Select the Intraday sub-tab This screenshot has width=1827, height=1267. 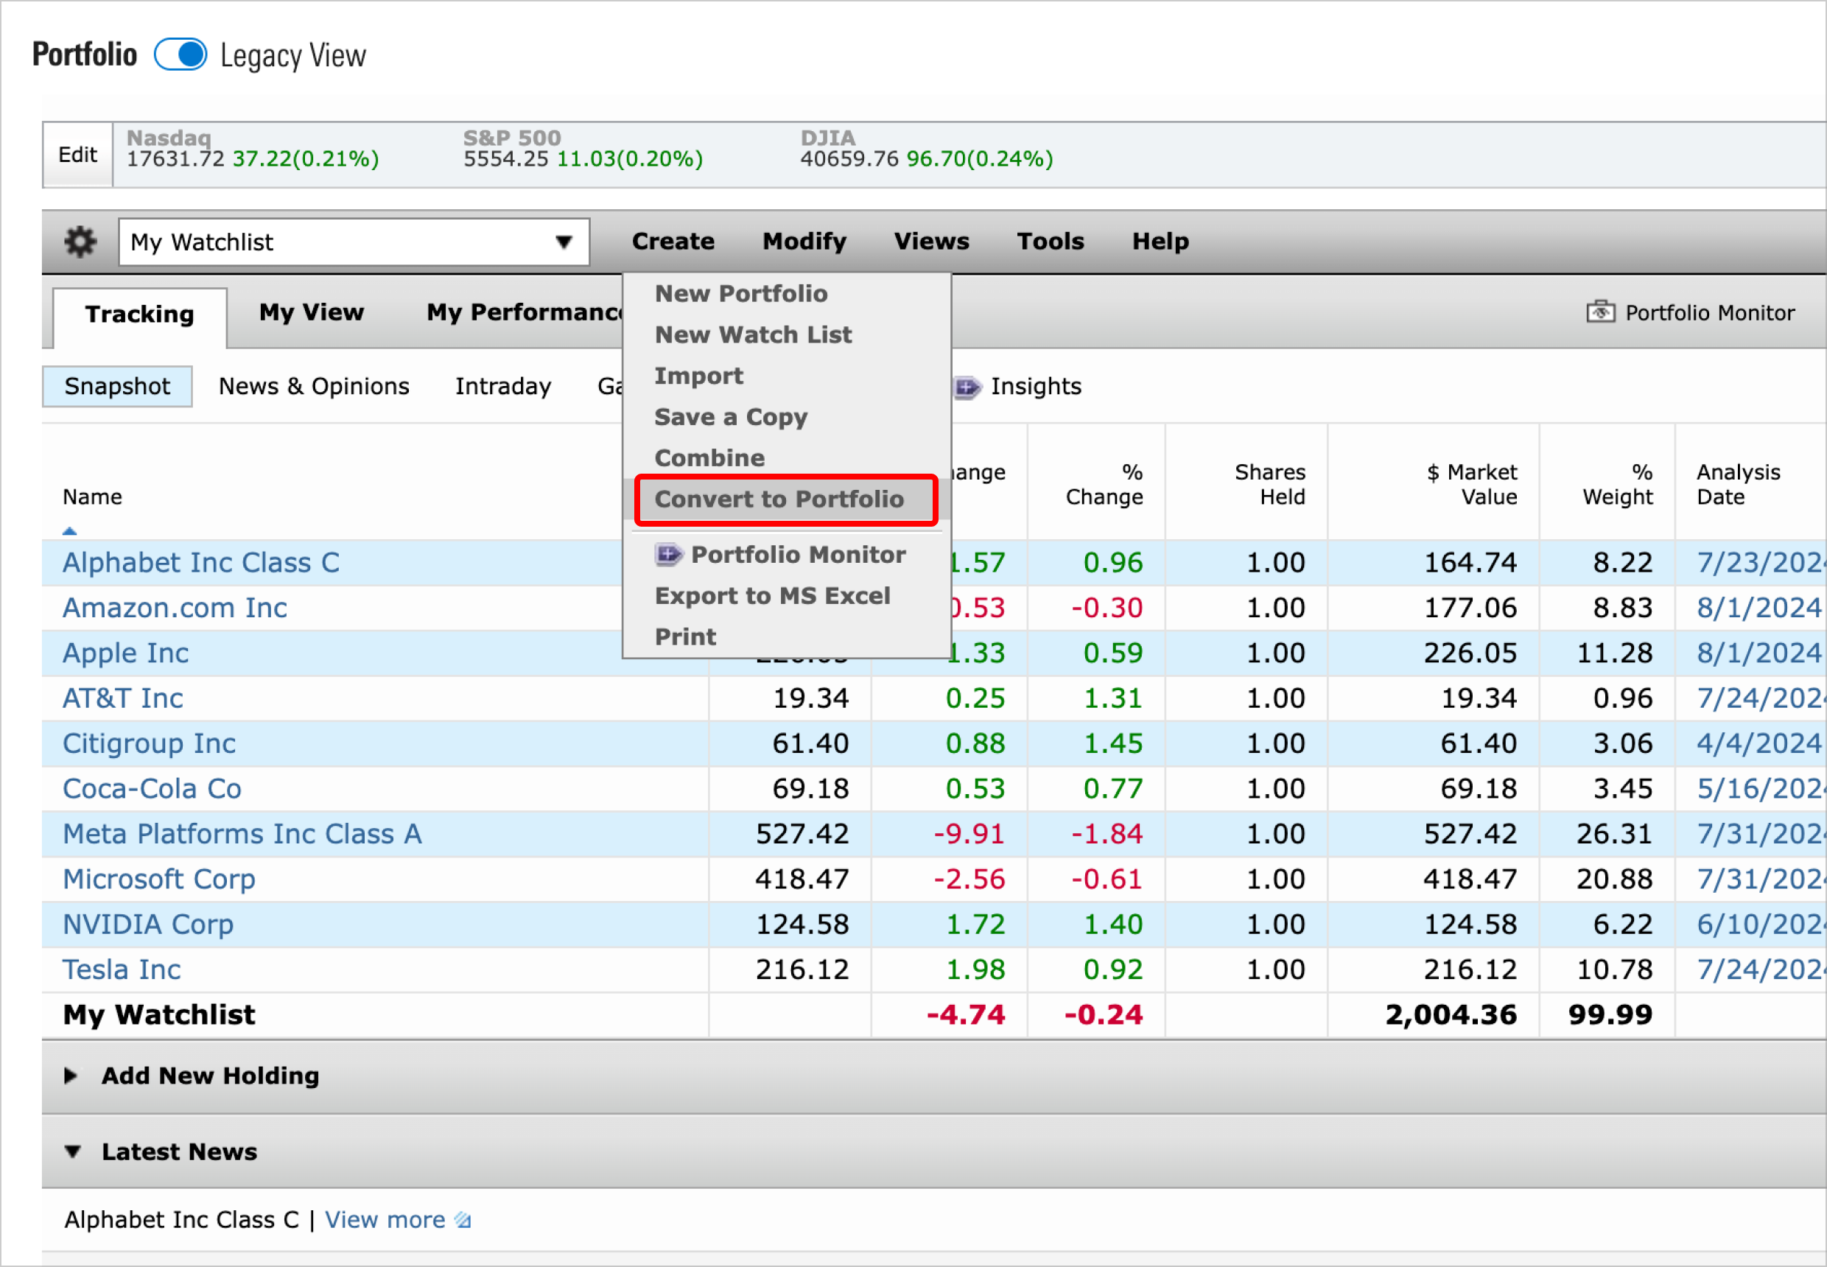coord(502,387)
